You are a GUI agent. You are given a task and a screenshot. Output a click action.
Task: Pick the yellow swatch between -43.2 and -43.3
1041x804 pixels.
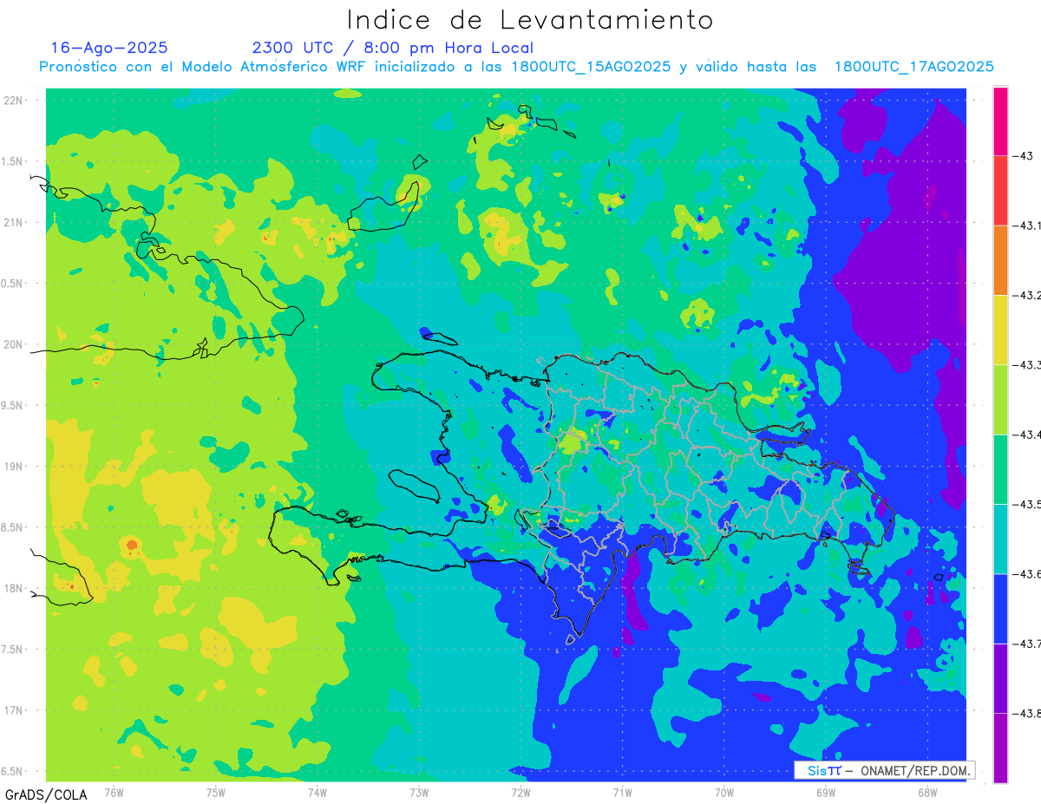coord(1000,330)
